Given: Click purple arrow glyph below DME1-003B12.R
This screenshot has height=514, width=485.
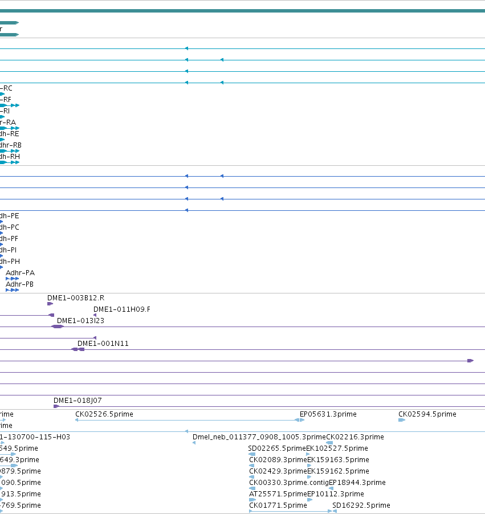Looking at the screenshot, I should point(50,304).
